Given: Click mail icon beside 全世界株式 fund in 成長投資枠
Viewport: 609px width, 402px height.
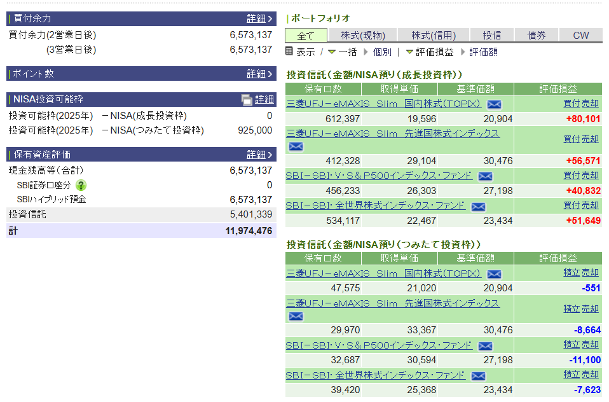Looking at the screenshot, I should pos(478,206).
